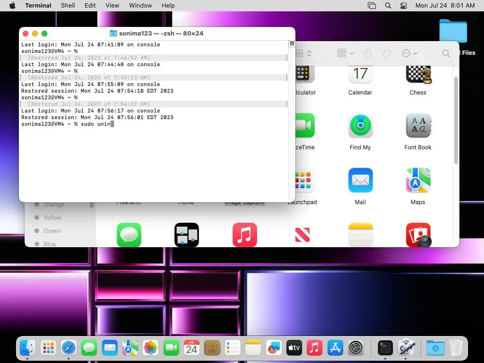Click the Finder Tags toolbar icon
The height and width of the screenshot is (363, 484).
click(386, 53)
